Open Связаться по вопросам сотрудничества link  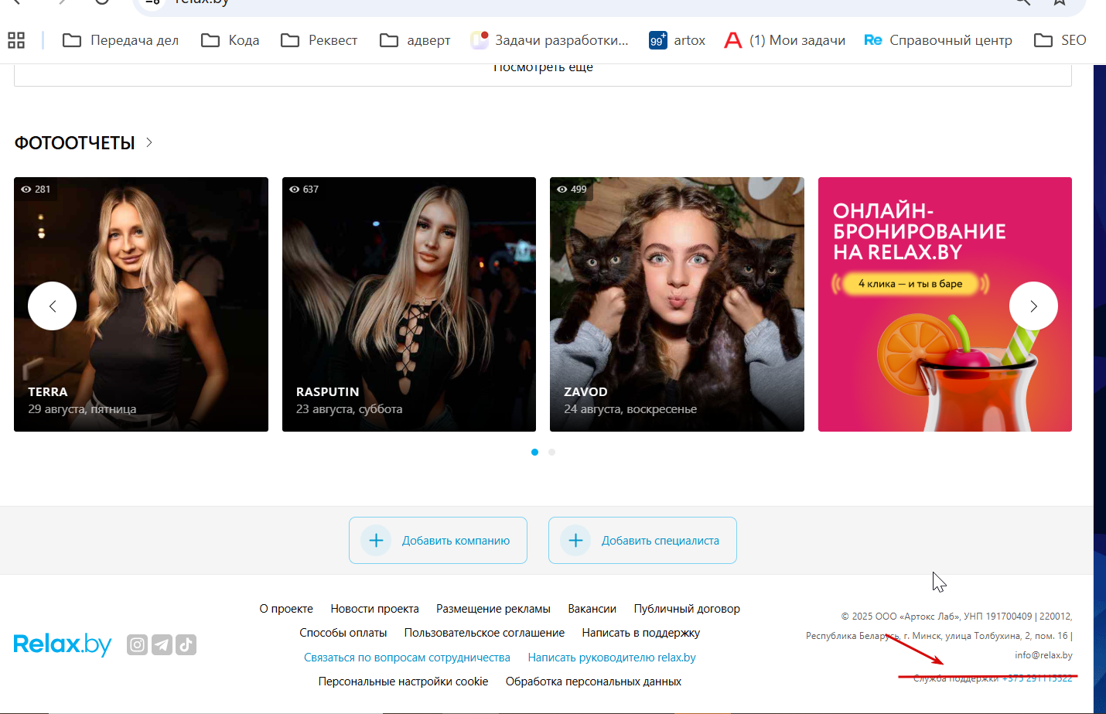407,658
